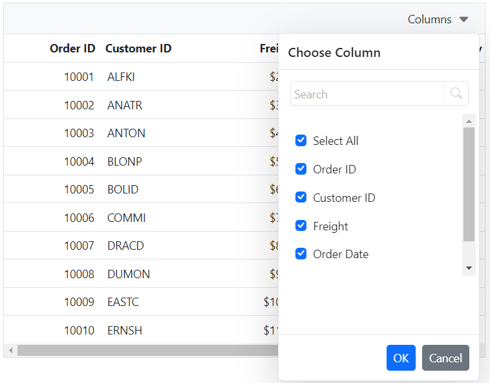Sort by the Order ID header
The width and height of the screenshot is (490, 383).
click(x=72, y=49)
